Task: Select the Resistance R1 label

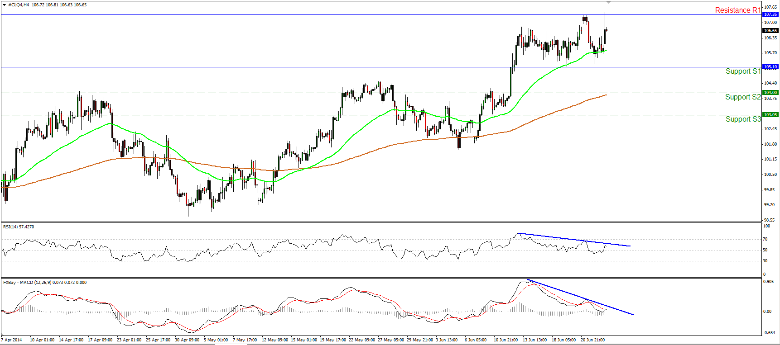Action: pos(737,10)
